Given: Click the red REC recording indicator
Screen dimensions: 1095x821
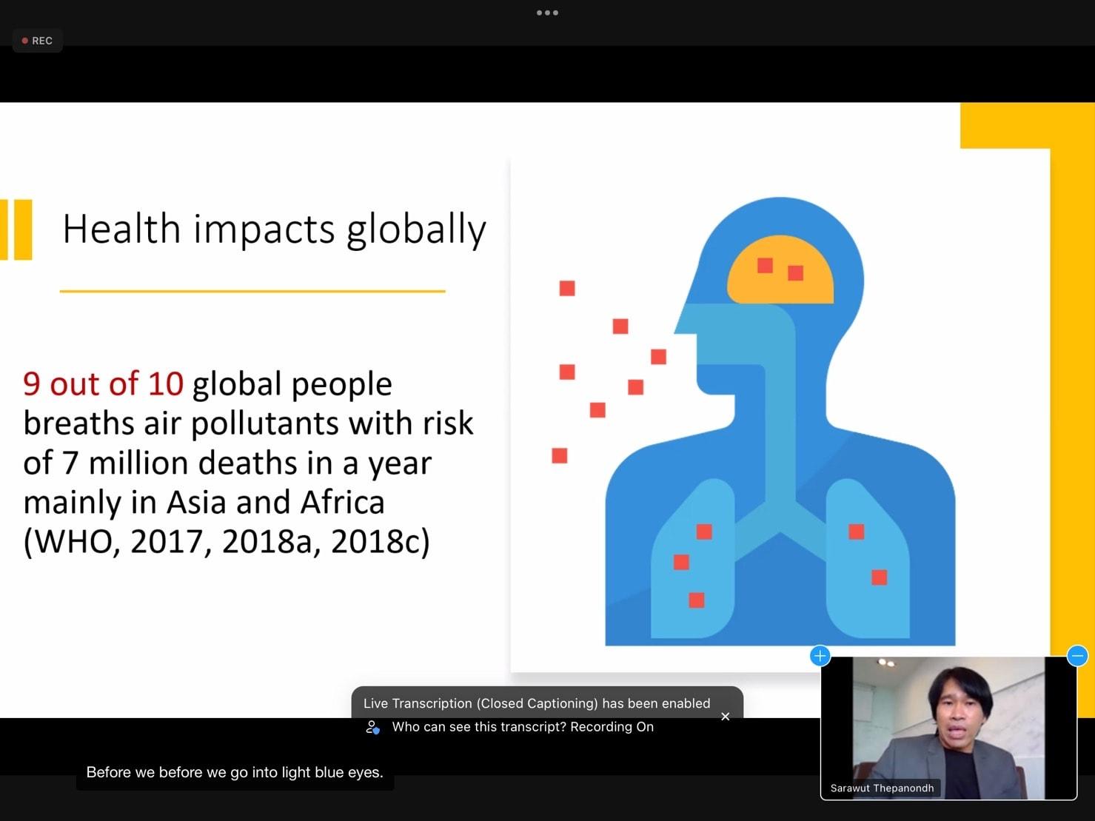Looking at the screenshot, I should 38,41.
